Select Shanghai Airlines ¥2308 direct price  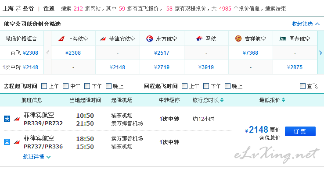click(73, 53)
